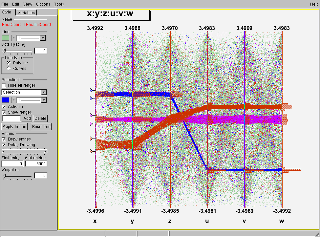The image size is (320, 237).
Task: Click the Reset tree button
Action: (x=41, y=127)
